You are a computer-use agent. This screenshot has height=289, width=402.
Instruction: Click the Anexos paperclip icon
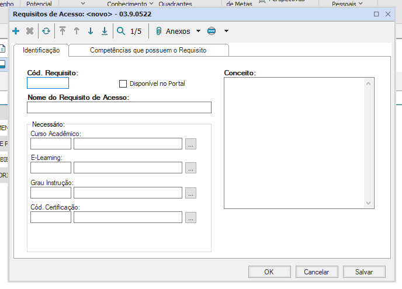pos(158,31)
